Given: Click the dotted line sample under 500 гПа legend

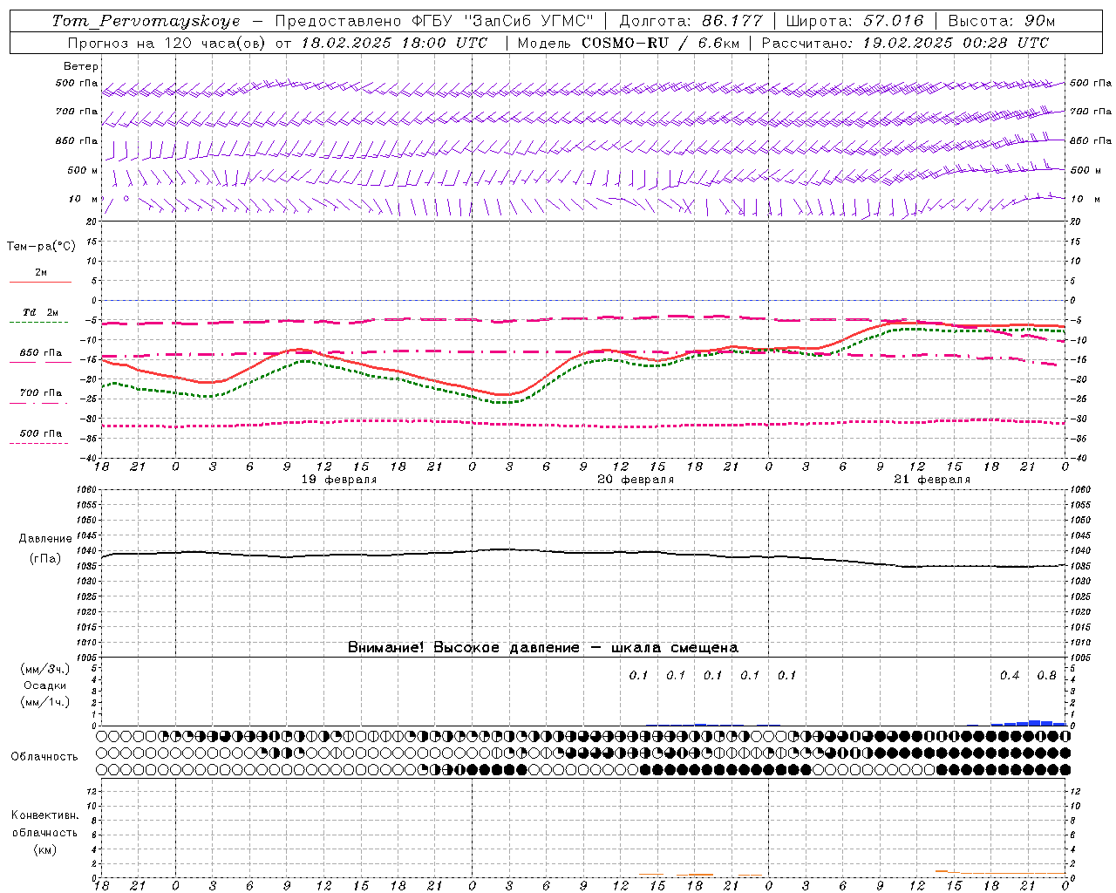Looking at the screenshot, I should coord(39,443).
